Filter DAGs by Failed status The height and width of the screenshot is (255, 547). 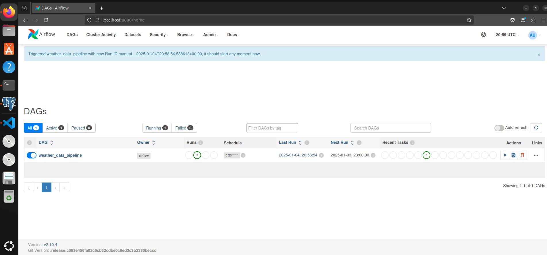(x=184, y=128)
